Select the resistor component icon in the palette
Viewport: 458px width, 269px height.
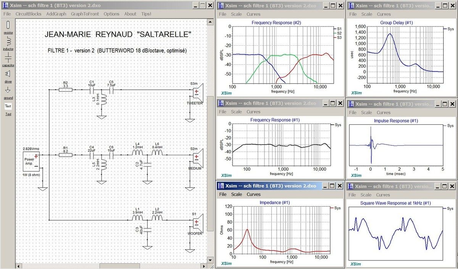8,25
